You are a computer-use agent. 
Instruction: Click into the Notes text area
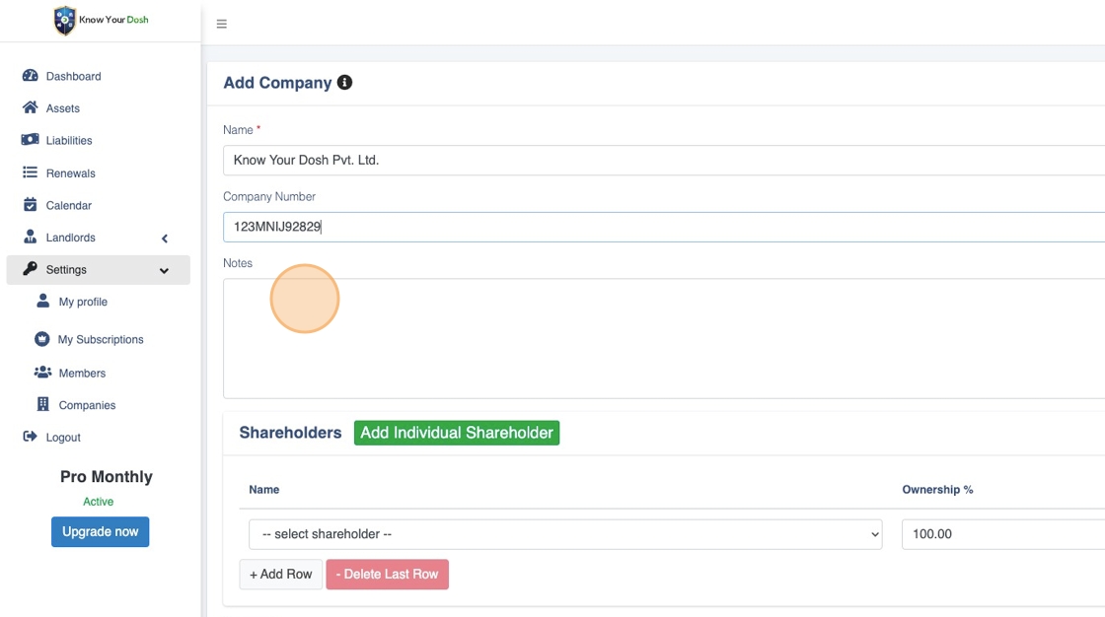click(x=661, y=338)
